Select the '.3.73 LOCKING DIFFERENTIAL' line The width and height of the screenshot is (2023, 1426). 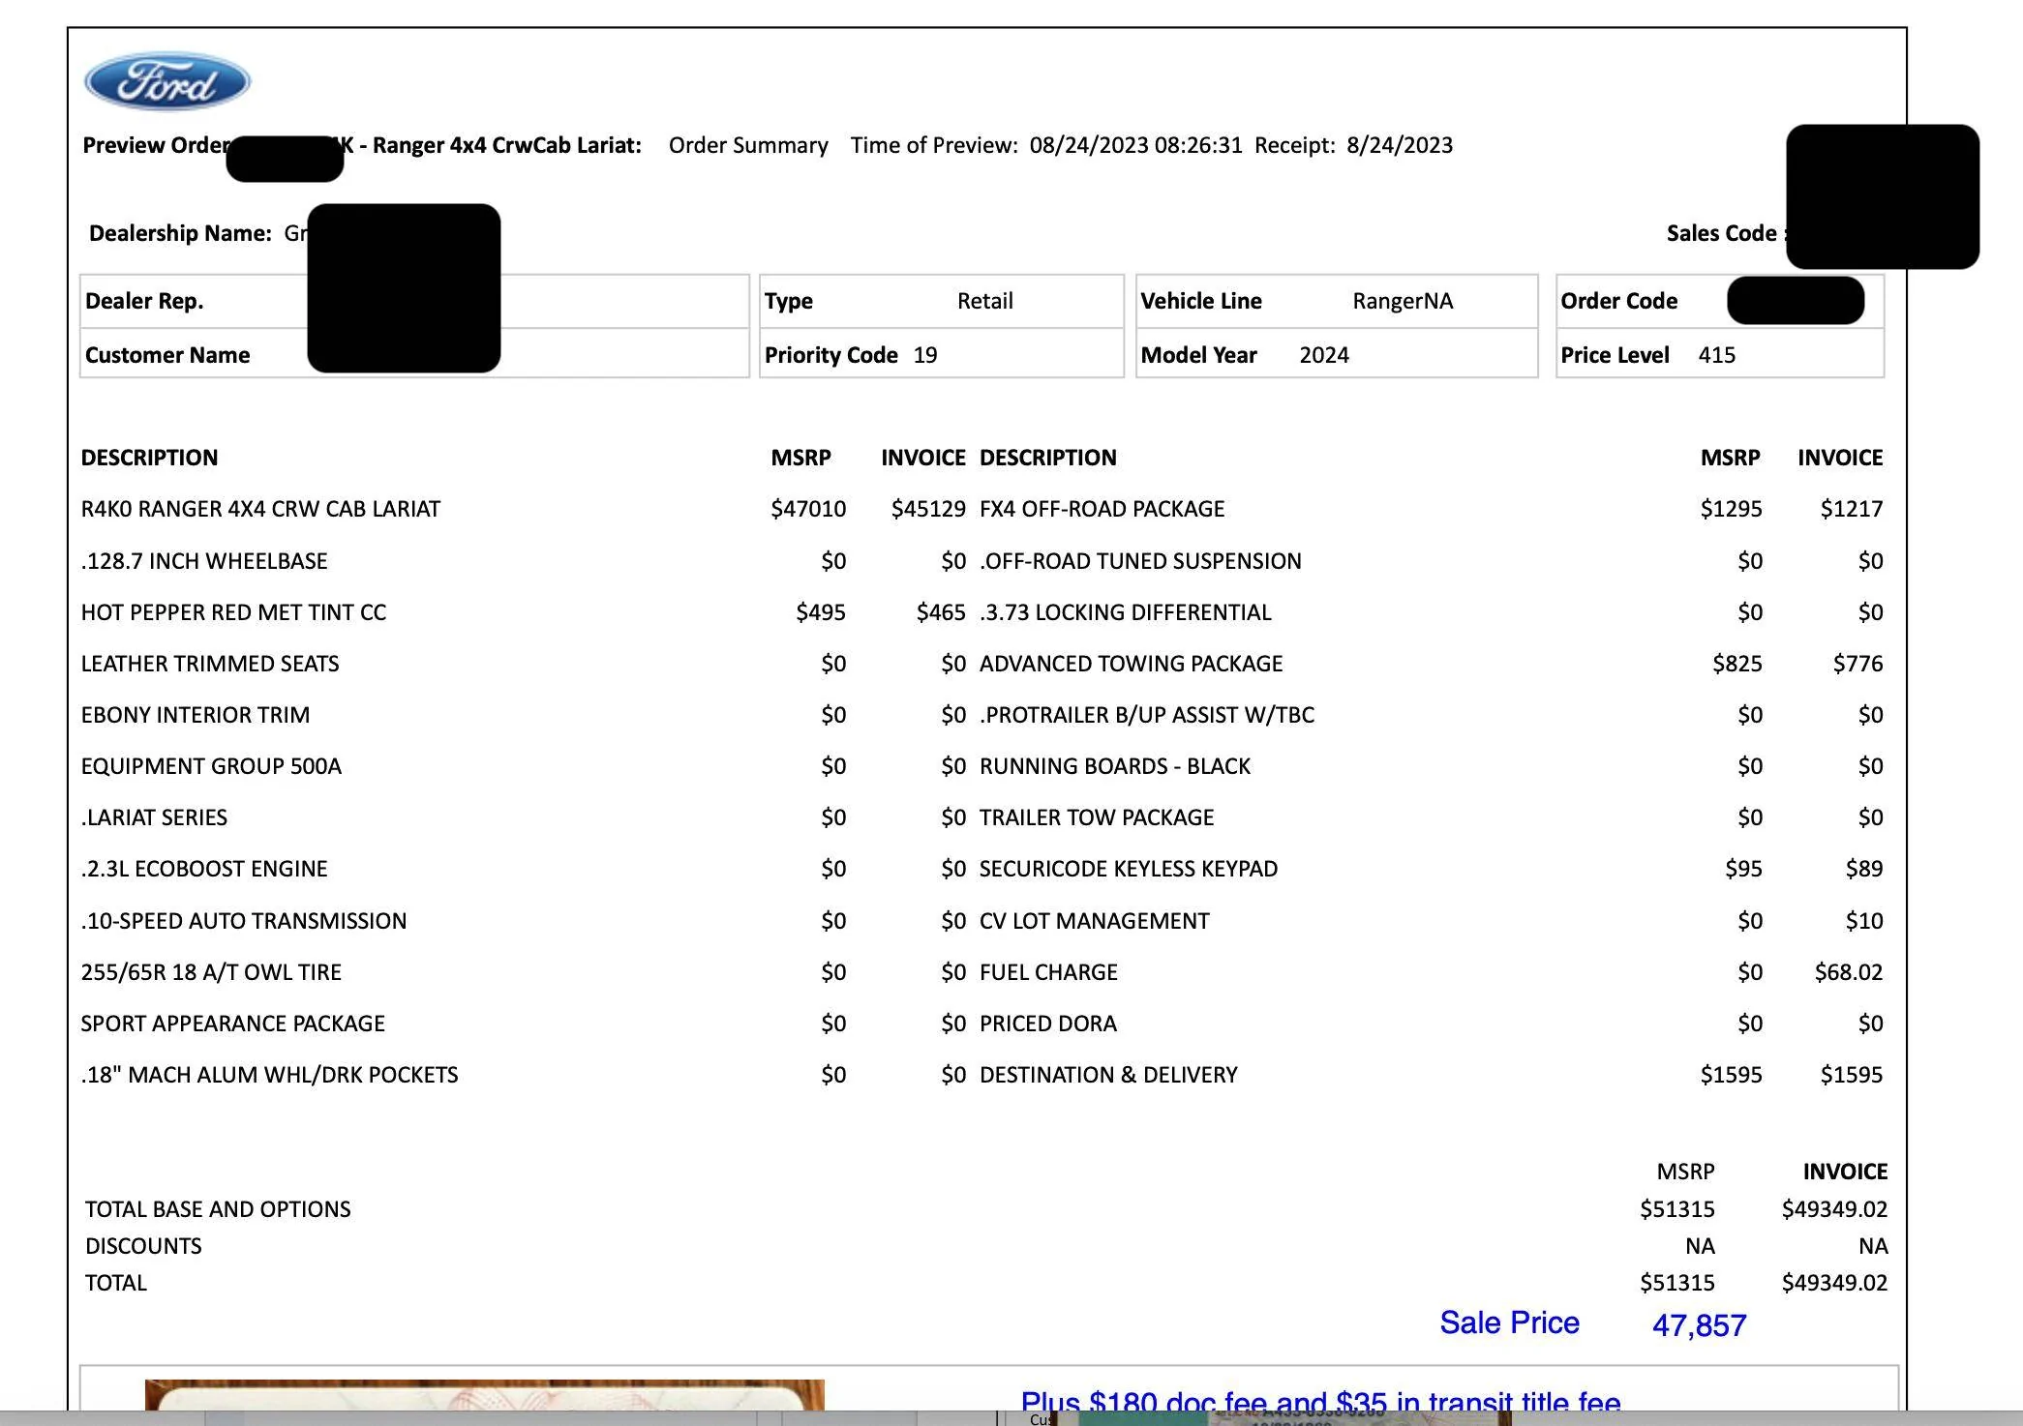(x=1126, y=612)
